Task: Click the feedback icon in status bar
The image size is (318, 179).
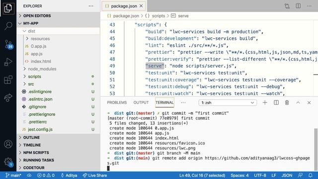Action: (300, 176)
